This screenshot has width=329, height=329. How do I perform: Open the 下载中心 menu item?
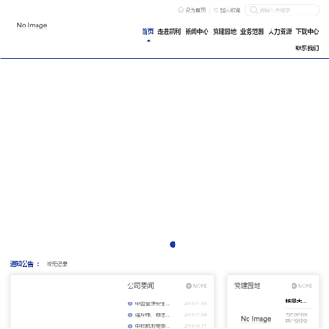coord(308,32)
